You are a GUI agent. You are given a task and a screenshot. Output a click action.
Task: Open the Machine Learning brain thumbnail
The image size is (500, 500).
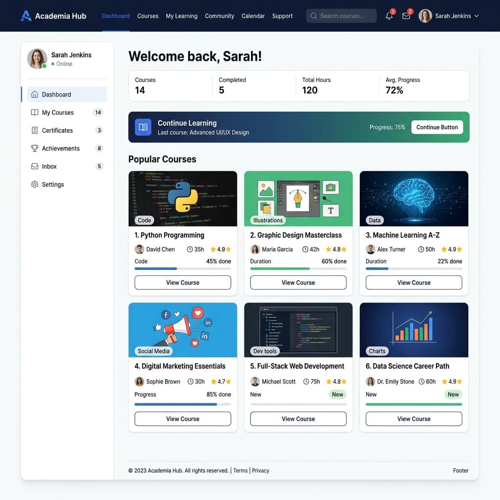pyautogui.click(x=414, y=199)
